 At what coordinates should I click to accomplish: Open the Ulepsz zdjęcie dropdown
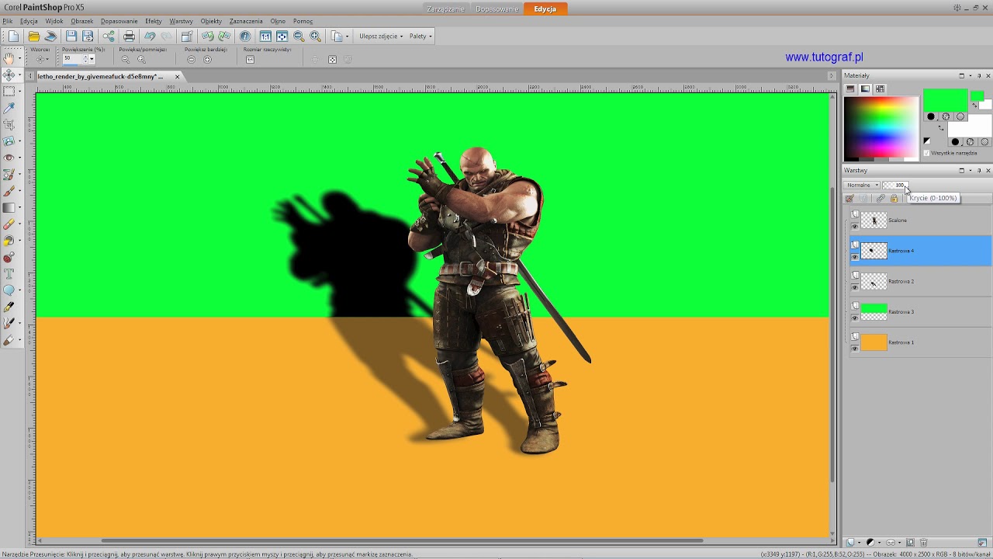pyautogui.click(x=381, y=36)
